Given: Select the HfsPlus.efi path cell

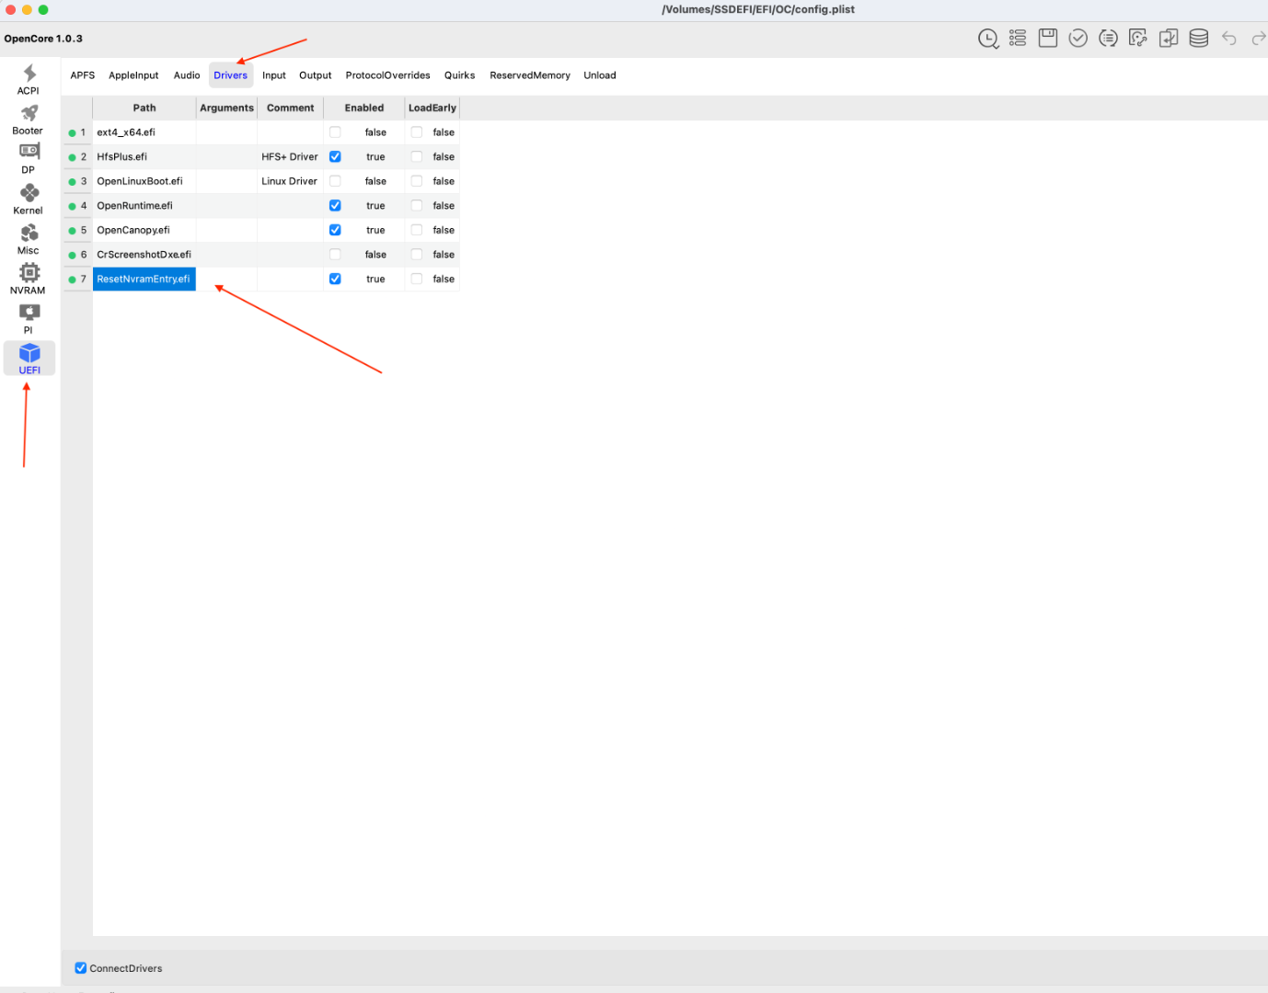Looking at the screenshot, I should pos(144,156).
